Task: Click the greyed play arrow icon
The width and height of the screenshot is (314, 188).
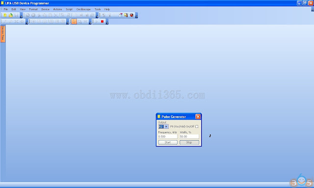Action: (97, 21)
